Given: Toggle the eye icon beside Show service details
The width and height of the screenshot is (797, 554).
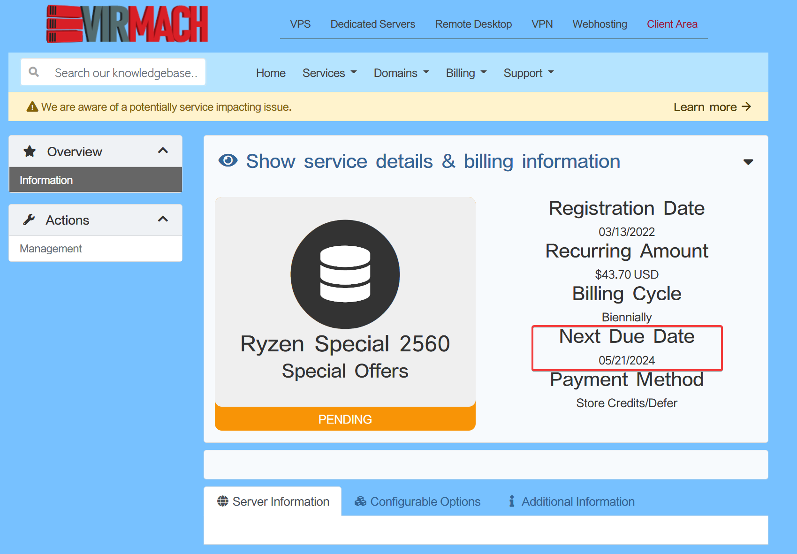Looking at the screenshot, I should click(x=228, y=161).
